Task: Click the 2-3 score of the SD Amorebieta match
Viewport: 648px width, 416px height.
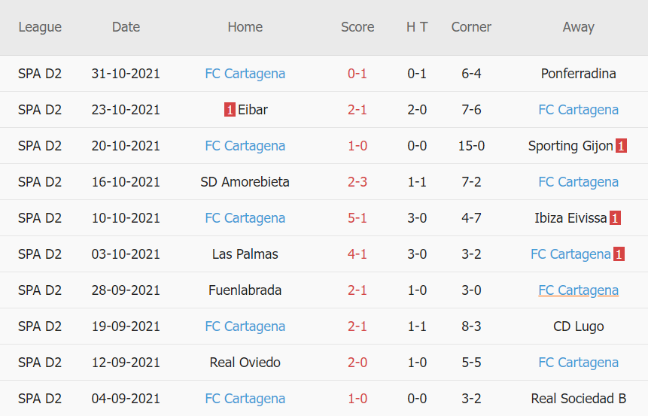Action: [x=357, y=182]
